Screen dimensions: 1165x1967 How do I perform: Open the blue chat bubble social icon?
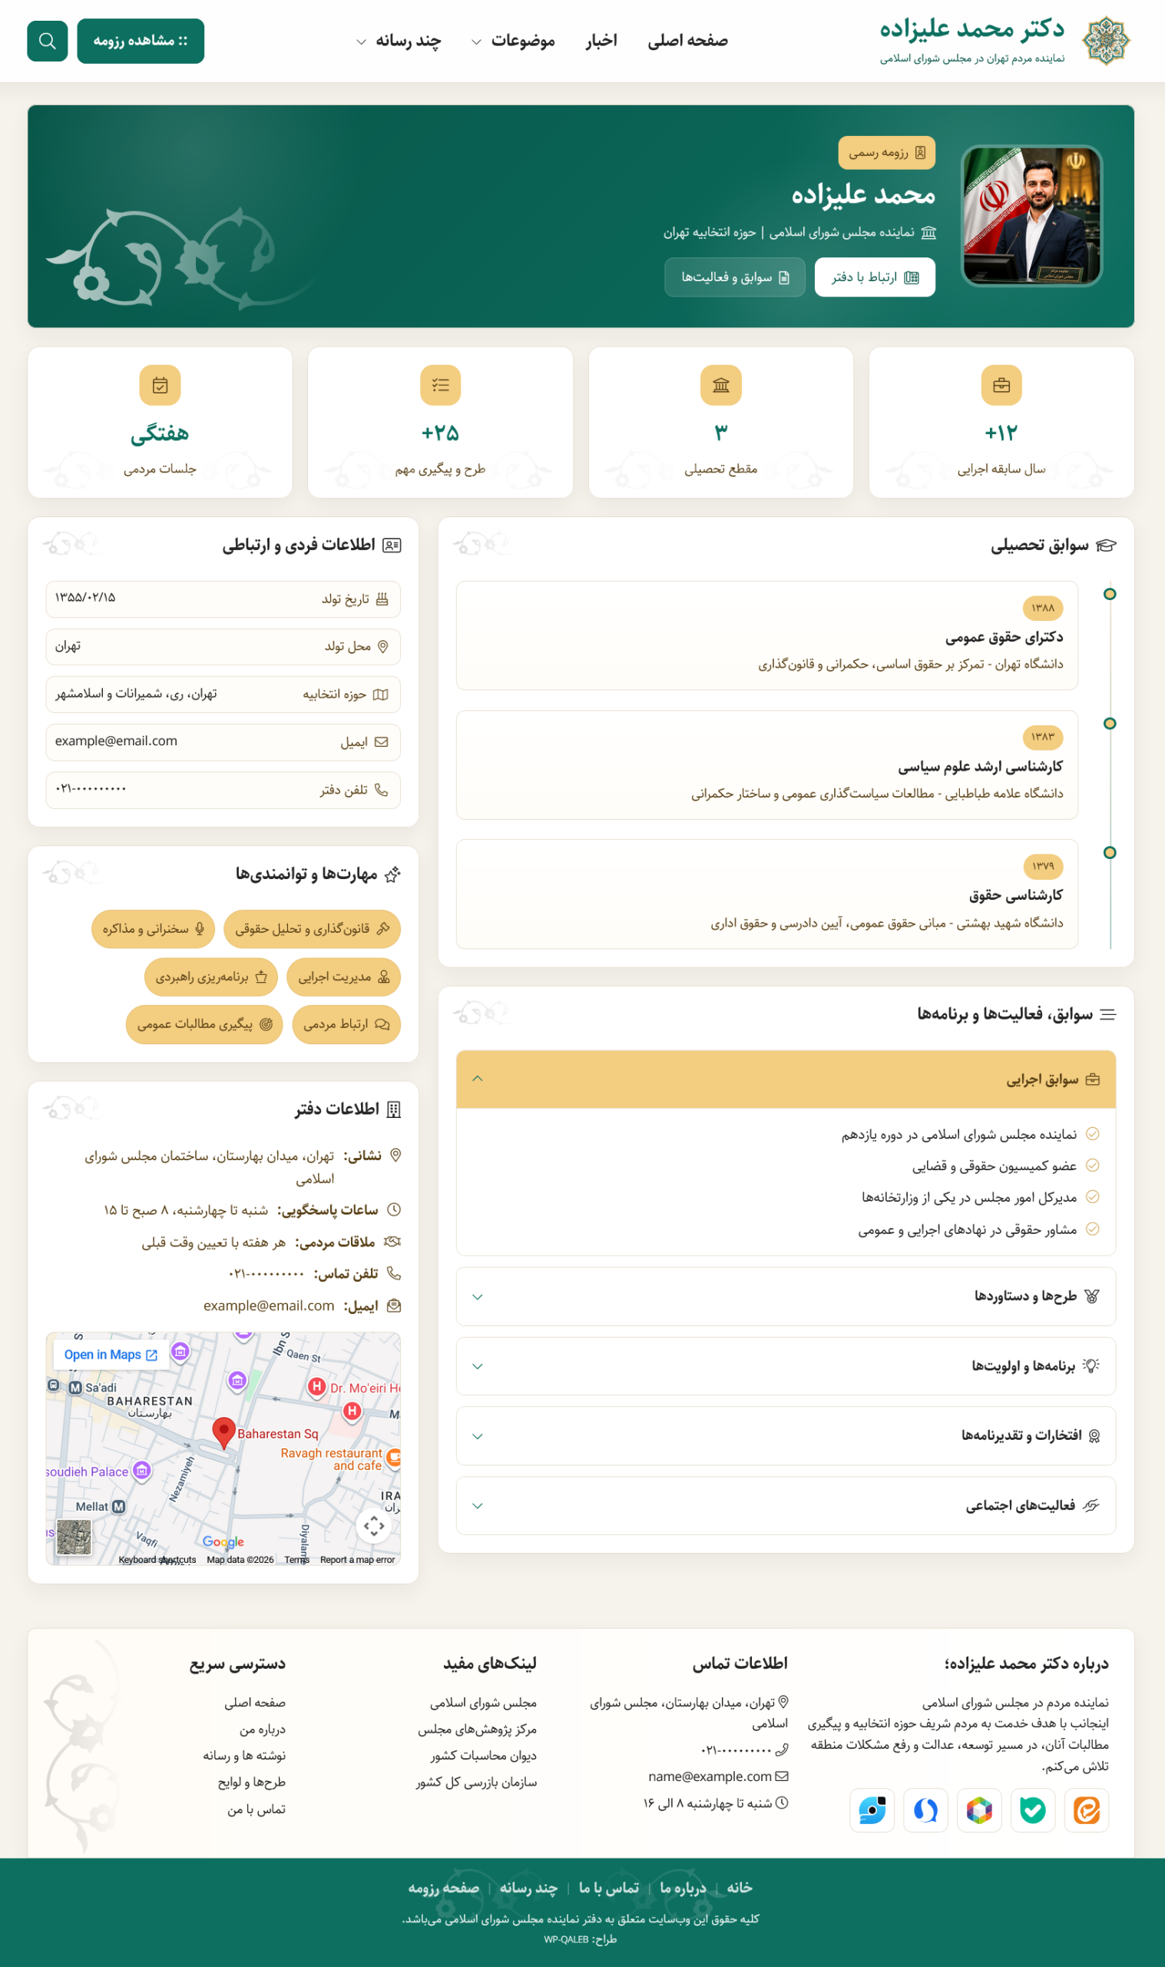click(872, 1811)
